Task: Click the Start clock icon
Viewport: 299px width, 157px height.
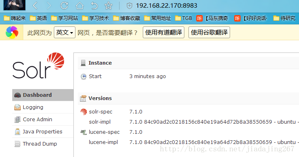Action: coord(84,76)
